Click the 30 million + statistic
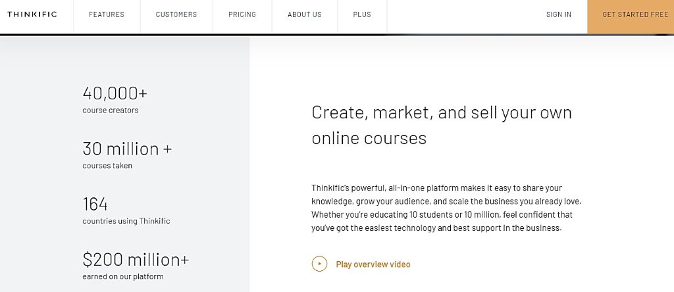The image size is (674, 292). tap(127, 149)
